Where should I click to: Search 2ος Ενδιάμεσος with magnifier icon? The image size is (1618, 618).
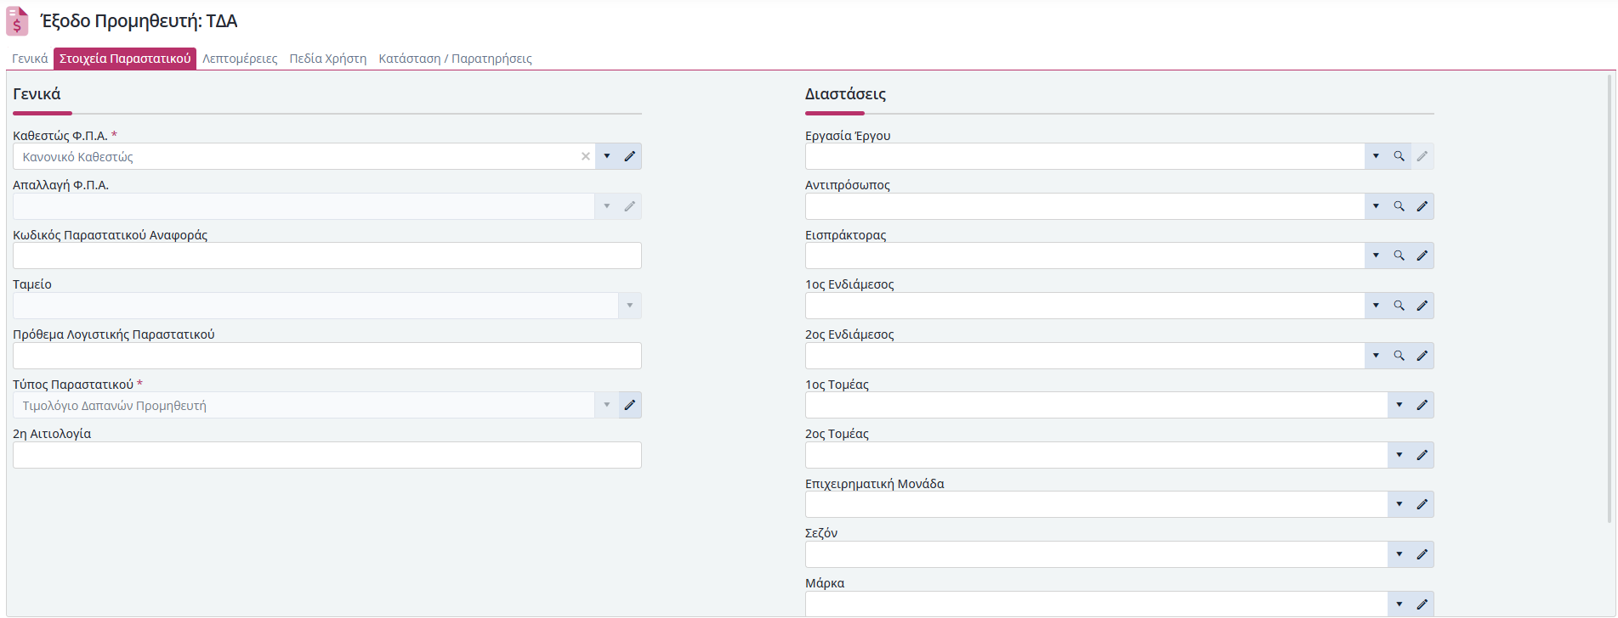(1399, 356)
